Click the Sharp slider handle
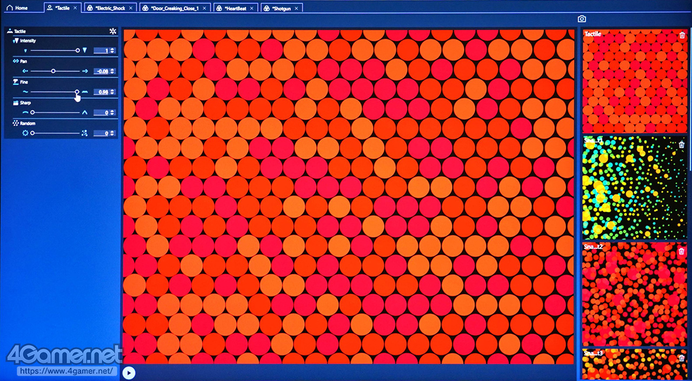The height and width of the screenshot is (381, 692). pyautogui.click(x=32, y=112)
